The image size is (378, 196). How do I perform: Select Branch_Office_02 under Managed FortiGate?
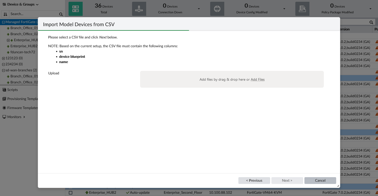click(x=24, y=34)
